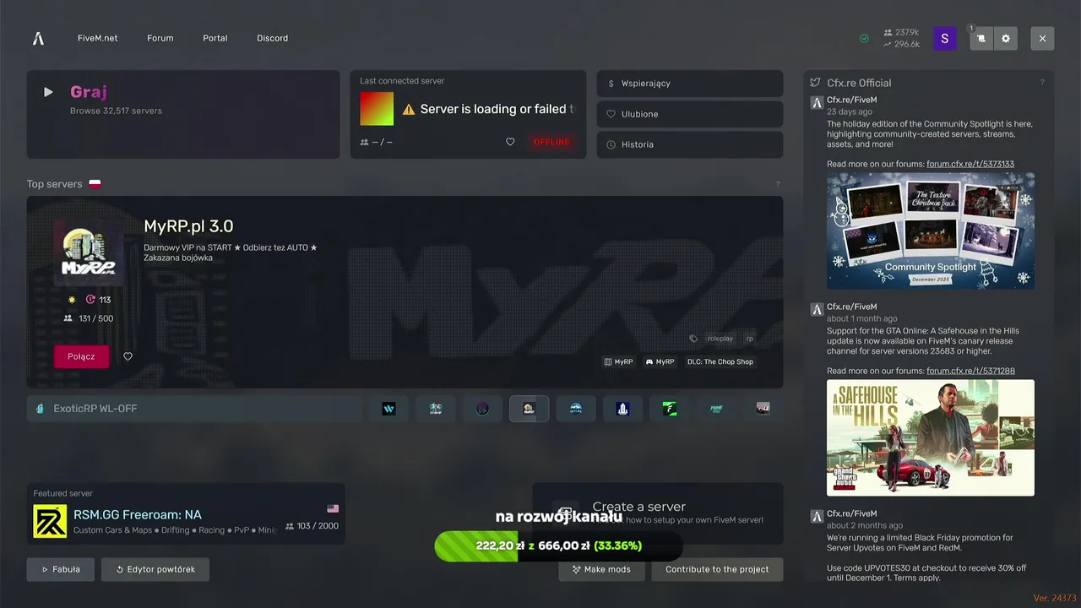Select the teal W logo server in carousel

click(x=388, y=409)
